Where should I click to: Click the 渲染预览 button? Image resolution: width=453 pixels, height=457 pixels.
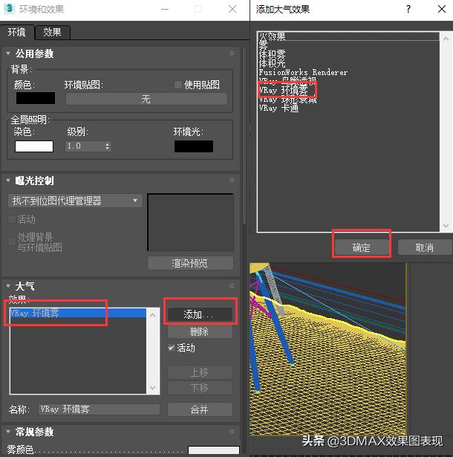190,263
